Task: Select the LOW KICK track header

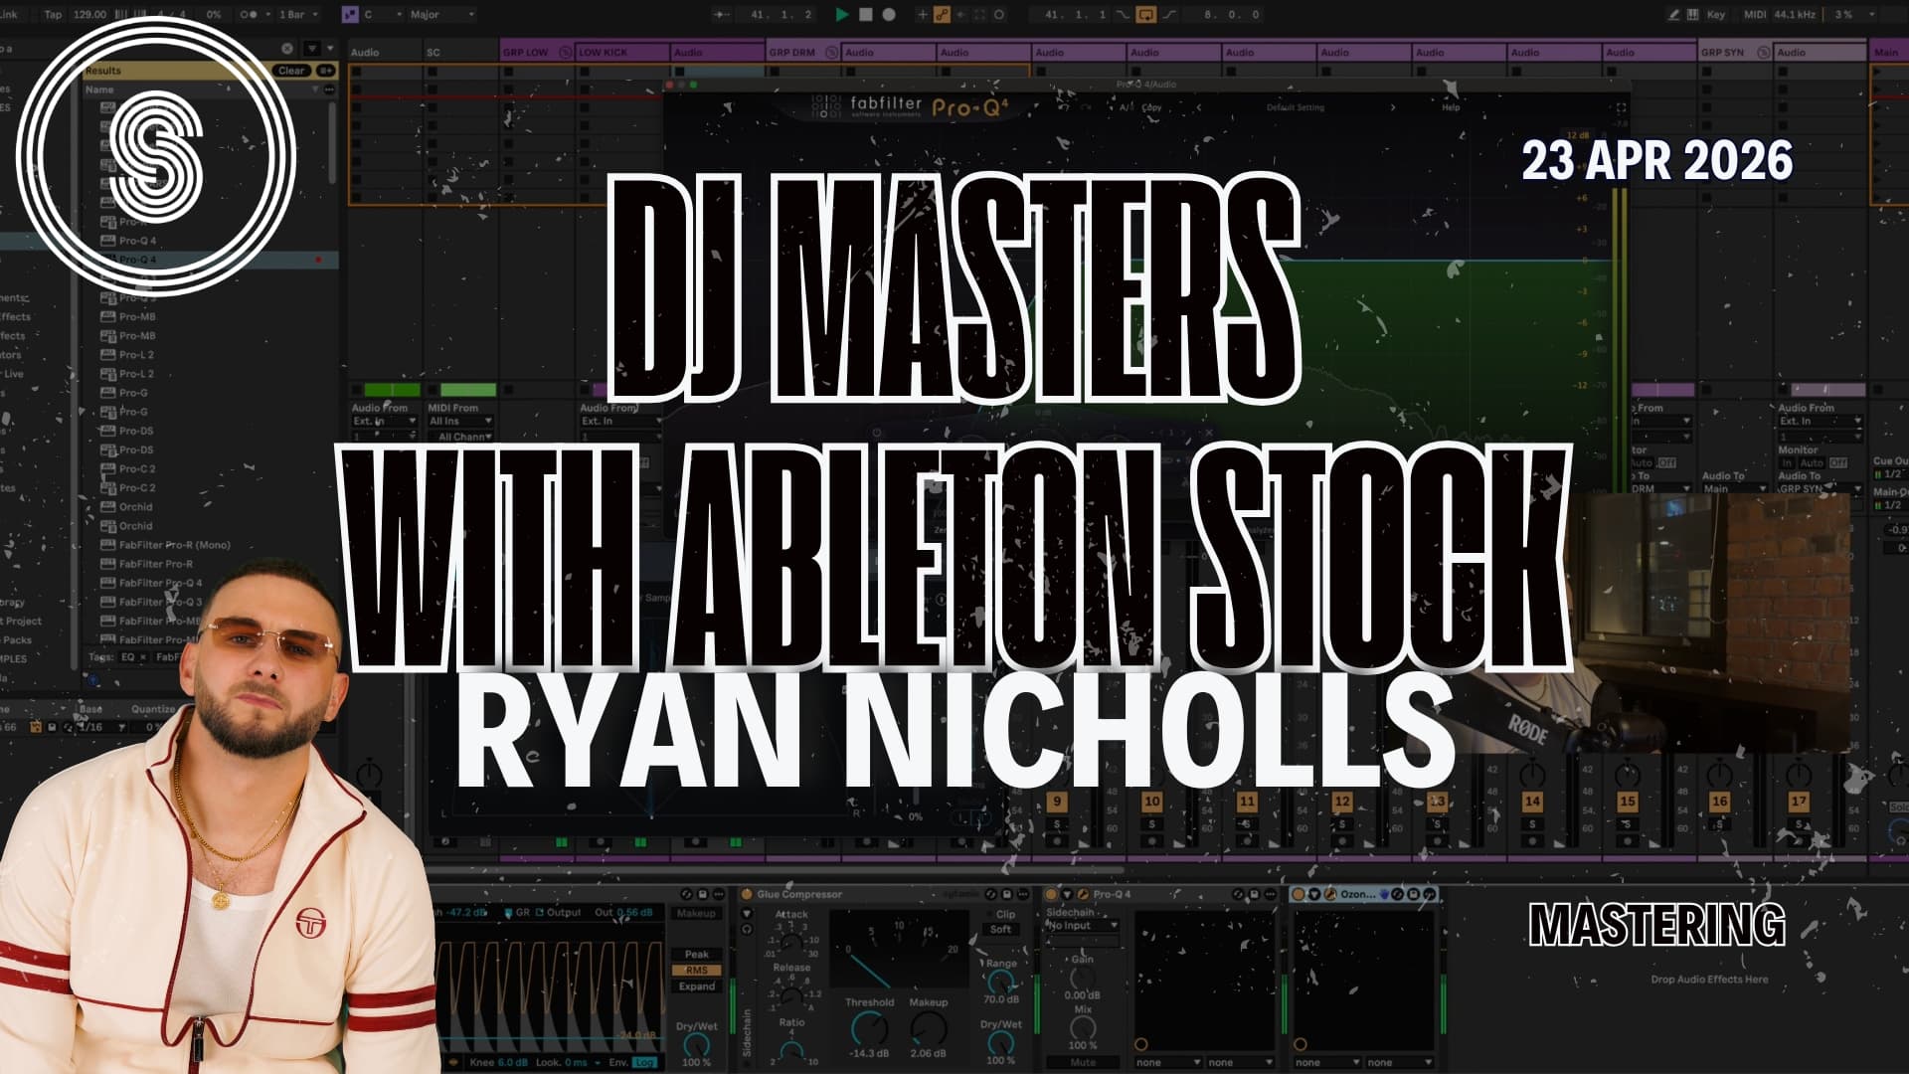Action: pos(621,52)
